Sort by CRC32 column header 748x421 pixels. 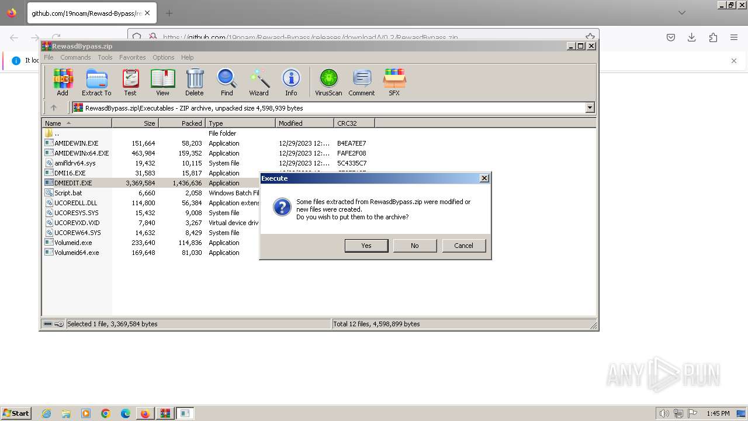pos(355,123)
